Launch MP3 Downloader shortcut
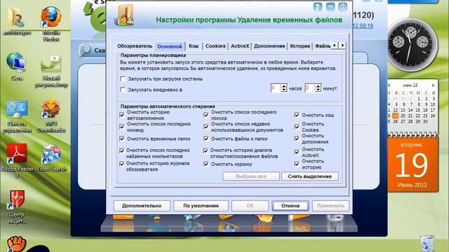The width and height of the screenshot is (449, 252). point(51,115)
